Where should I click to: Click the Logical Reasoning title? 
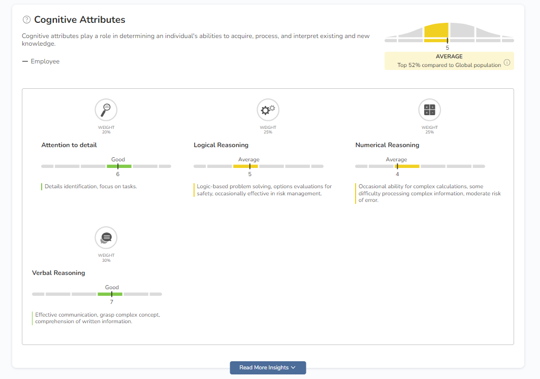coord(221,145)
